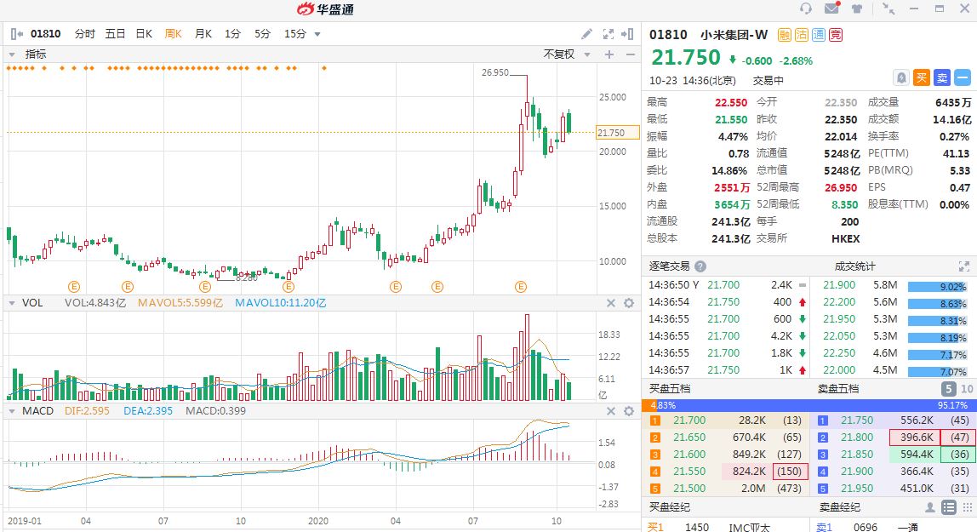Close the VOL indicator panel
This screenshot has height=532, width=977.
click(611, 303)
